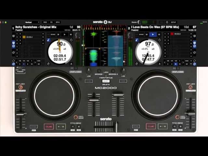
Task: Double the loop with 2X on deck 1
Action: (39, 64)
